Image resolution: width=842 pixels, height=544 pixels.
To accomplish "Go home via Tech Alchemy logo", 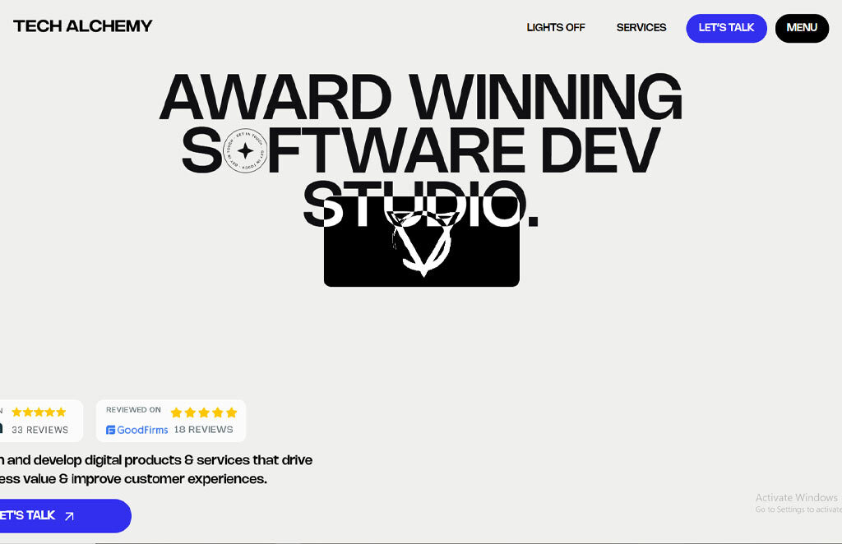I will (x=83, y=26).
